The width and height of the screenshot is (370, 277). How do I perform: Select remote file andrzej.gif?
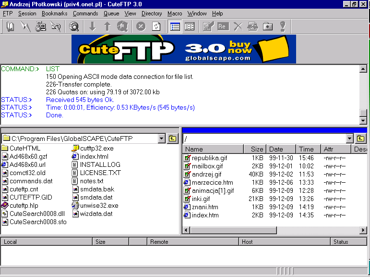(206, 174)
